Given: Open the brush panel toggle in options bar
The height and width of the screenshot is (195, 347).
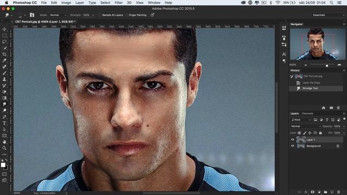Looking at the screenshot, I should point(32,15).
